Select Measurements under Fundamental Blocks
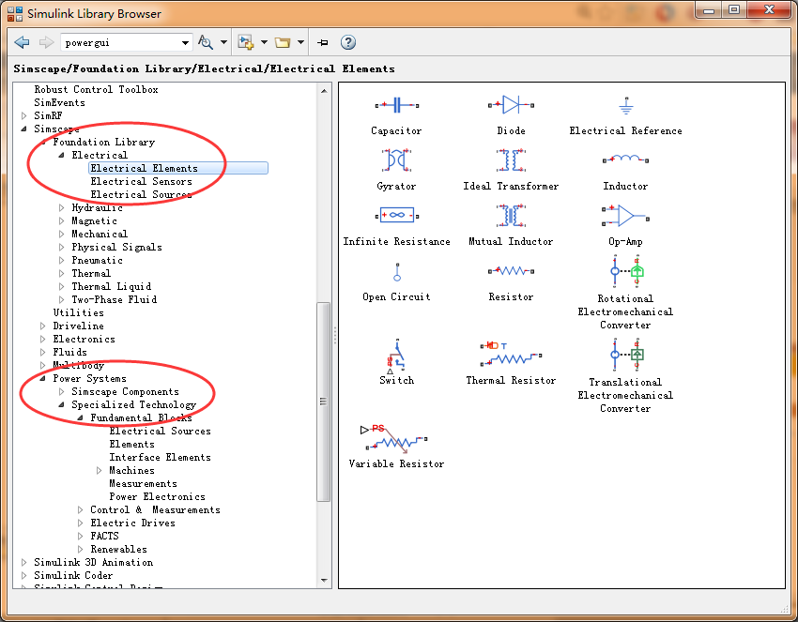Viewport: 798px width, 622px height. point(143,484)
